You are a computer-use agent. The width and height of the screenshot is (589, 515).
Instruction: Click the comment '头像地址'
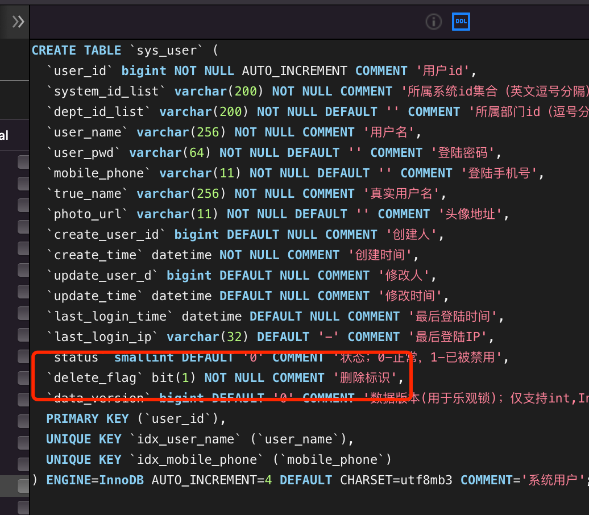tap(470, 214)
